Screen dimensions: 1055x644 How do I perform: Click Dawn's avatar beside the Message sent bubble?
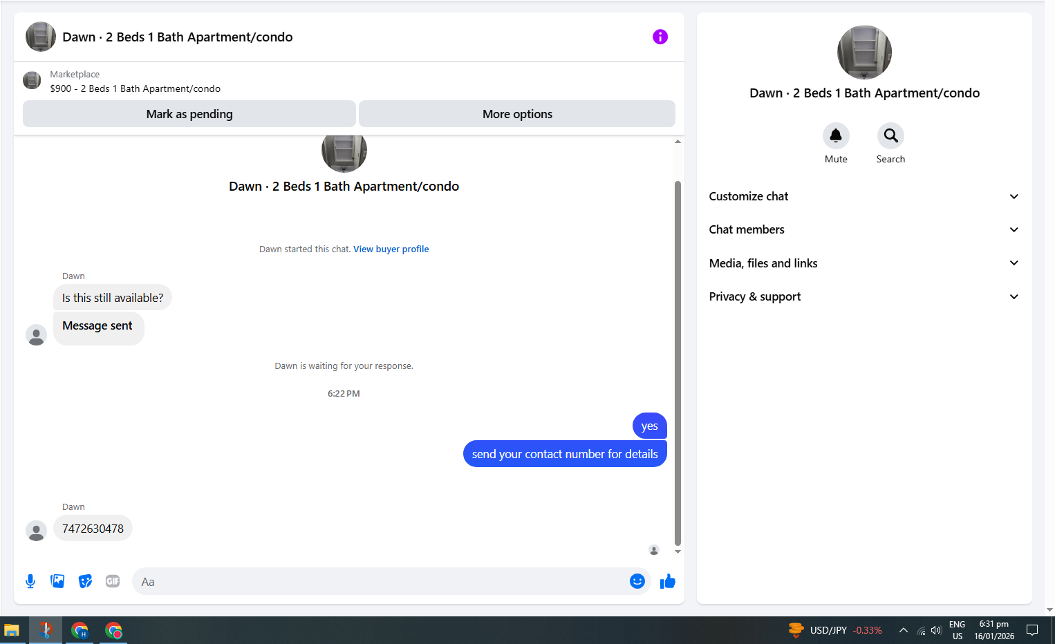coord(36,335)
